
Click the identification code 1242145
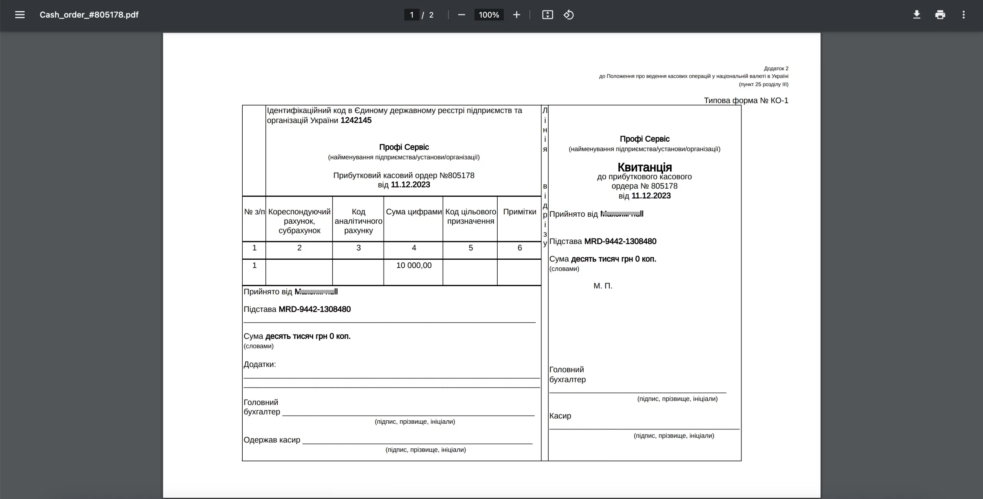356,120
